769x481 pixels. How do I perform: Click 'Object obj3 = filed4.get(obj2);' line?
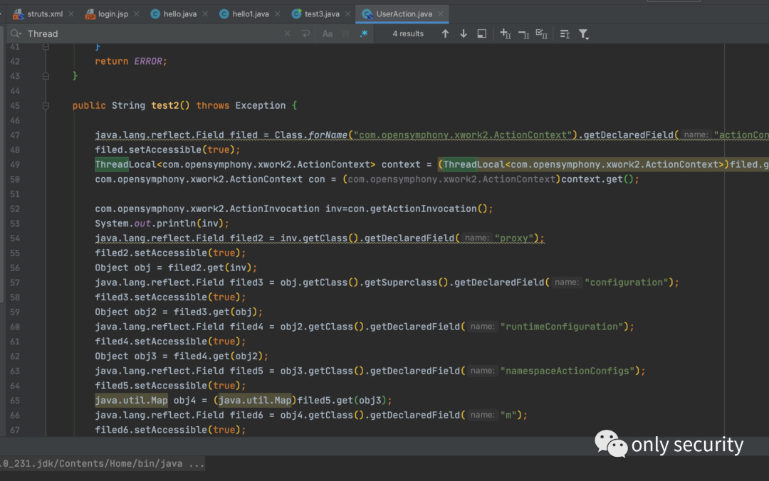(182, 356)
